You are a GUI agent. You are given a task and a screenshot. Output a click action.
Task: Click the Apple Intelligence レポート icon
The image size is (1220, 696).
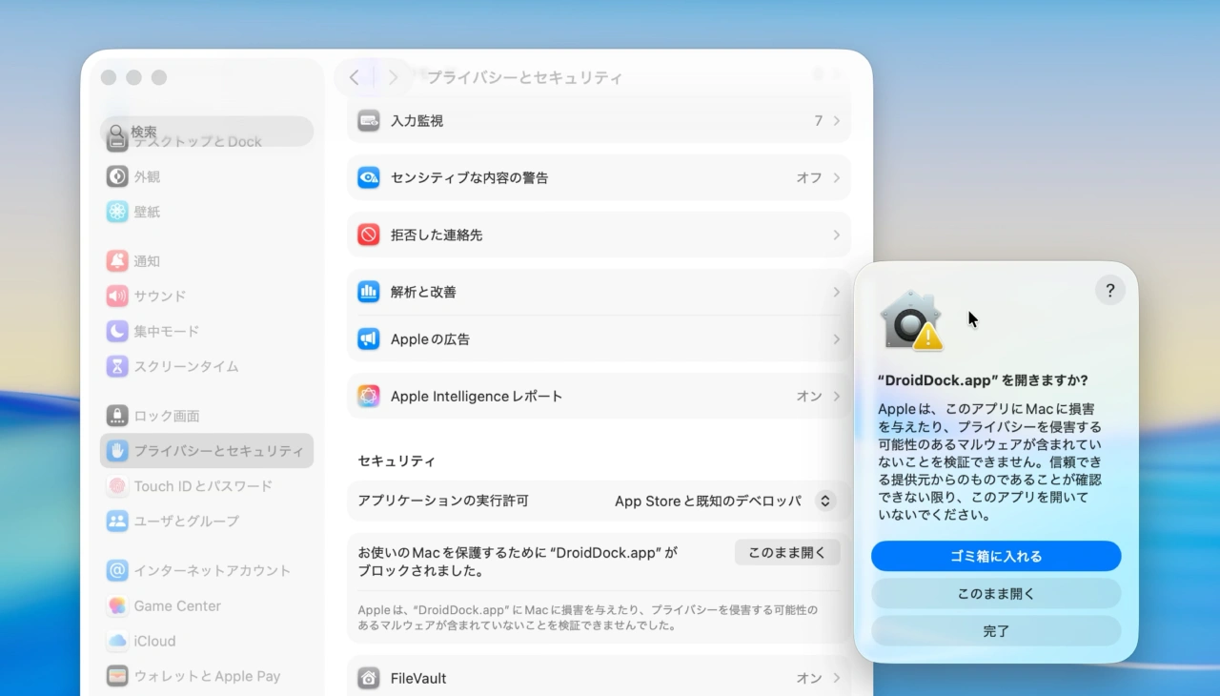click(368, 396)
